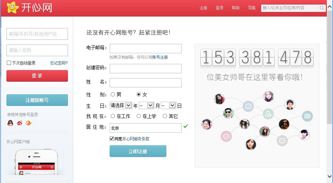Click the gray chat bubble circle icon

click(282, 141)
